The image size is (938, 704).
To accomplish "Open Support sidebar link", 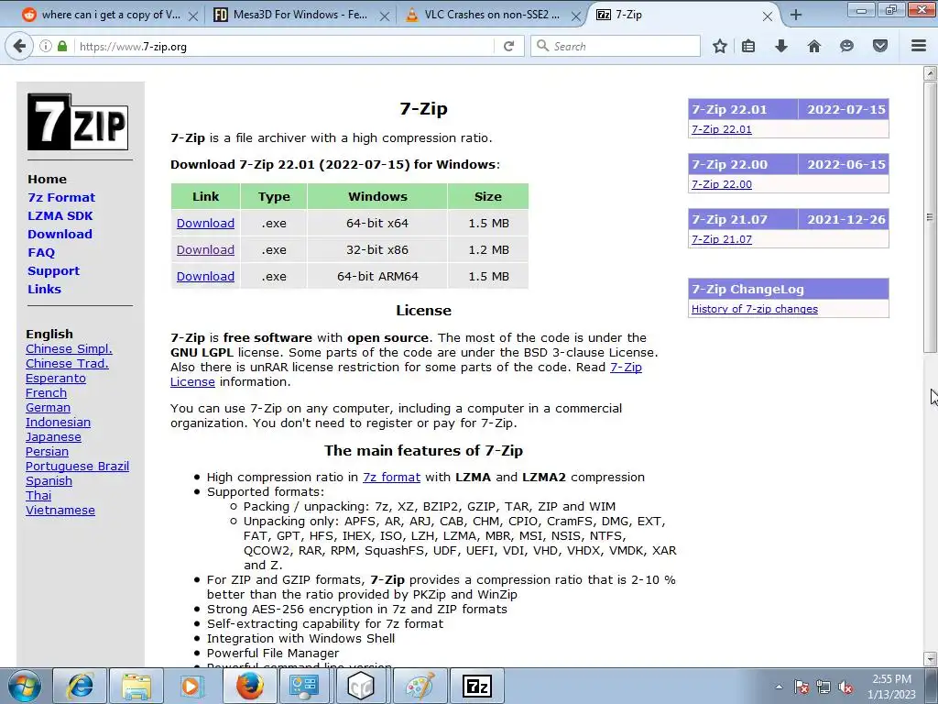I will [53, 271].
